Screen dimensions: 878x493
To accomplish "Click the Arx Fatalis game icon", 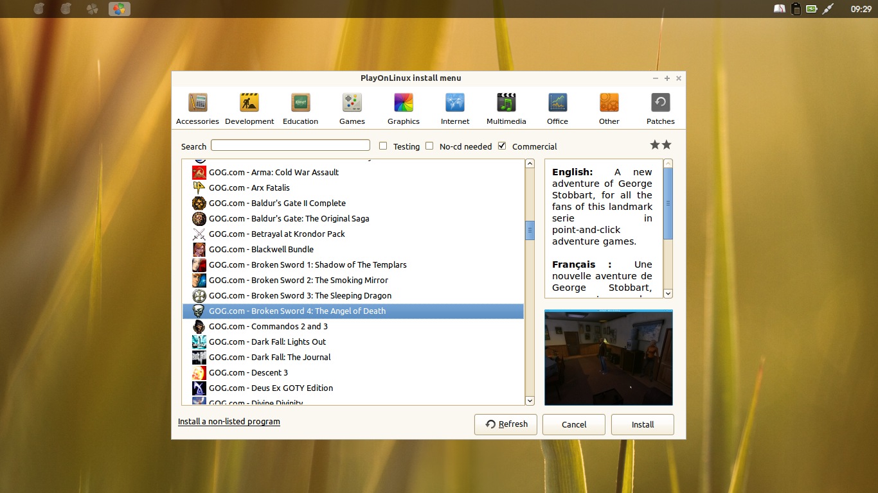I will (x=199, y=187).
